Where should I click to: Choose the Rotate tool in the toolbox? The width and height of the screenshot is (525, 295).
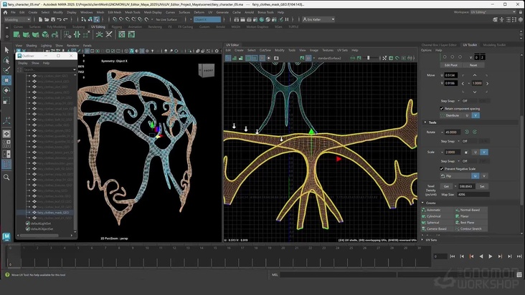(x=6, y=90)
